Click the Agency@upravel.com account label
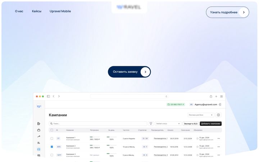This screenshot has height=162, width=259. tap(206, 104)
